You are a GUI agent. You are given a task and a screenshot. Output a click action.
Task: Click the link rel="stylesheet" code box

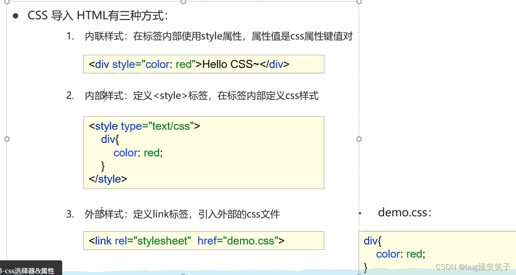[204, 241]
